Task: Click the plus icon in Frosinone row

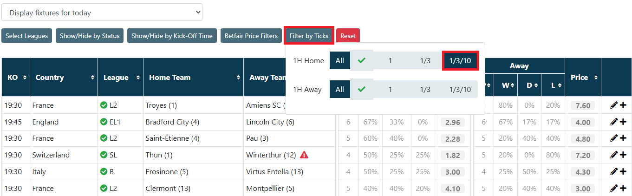Action: coord(623,172)
